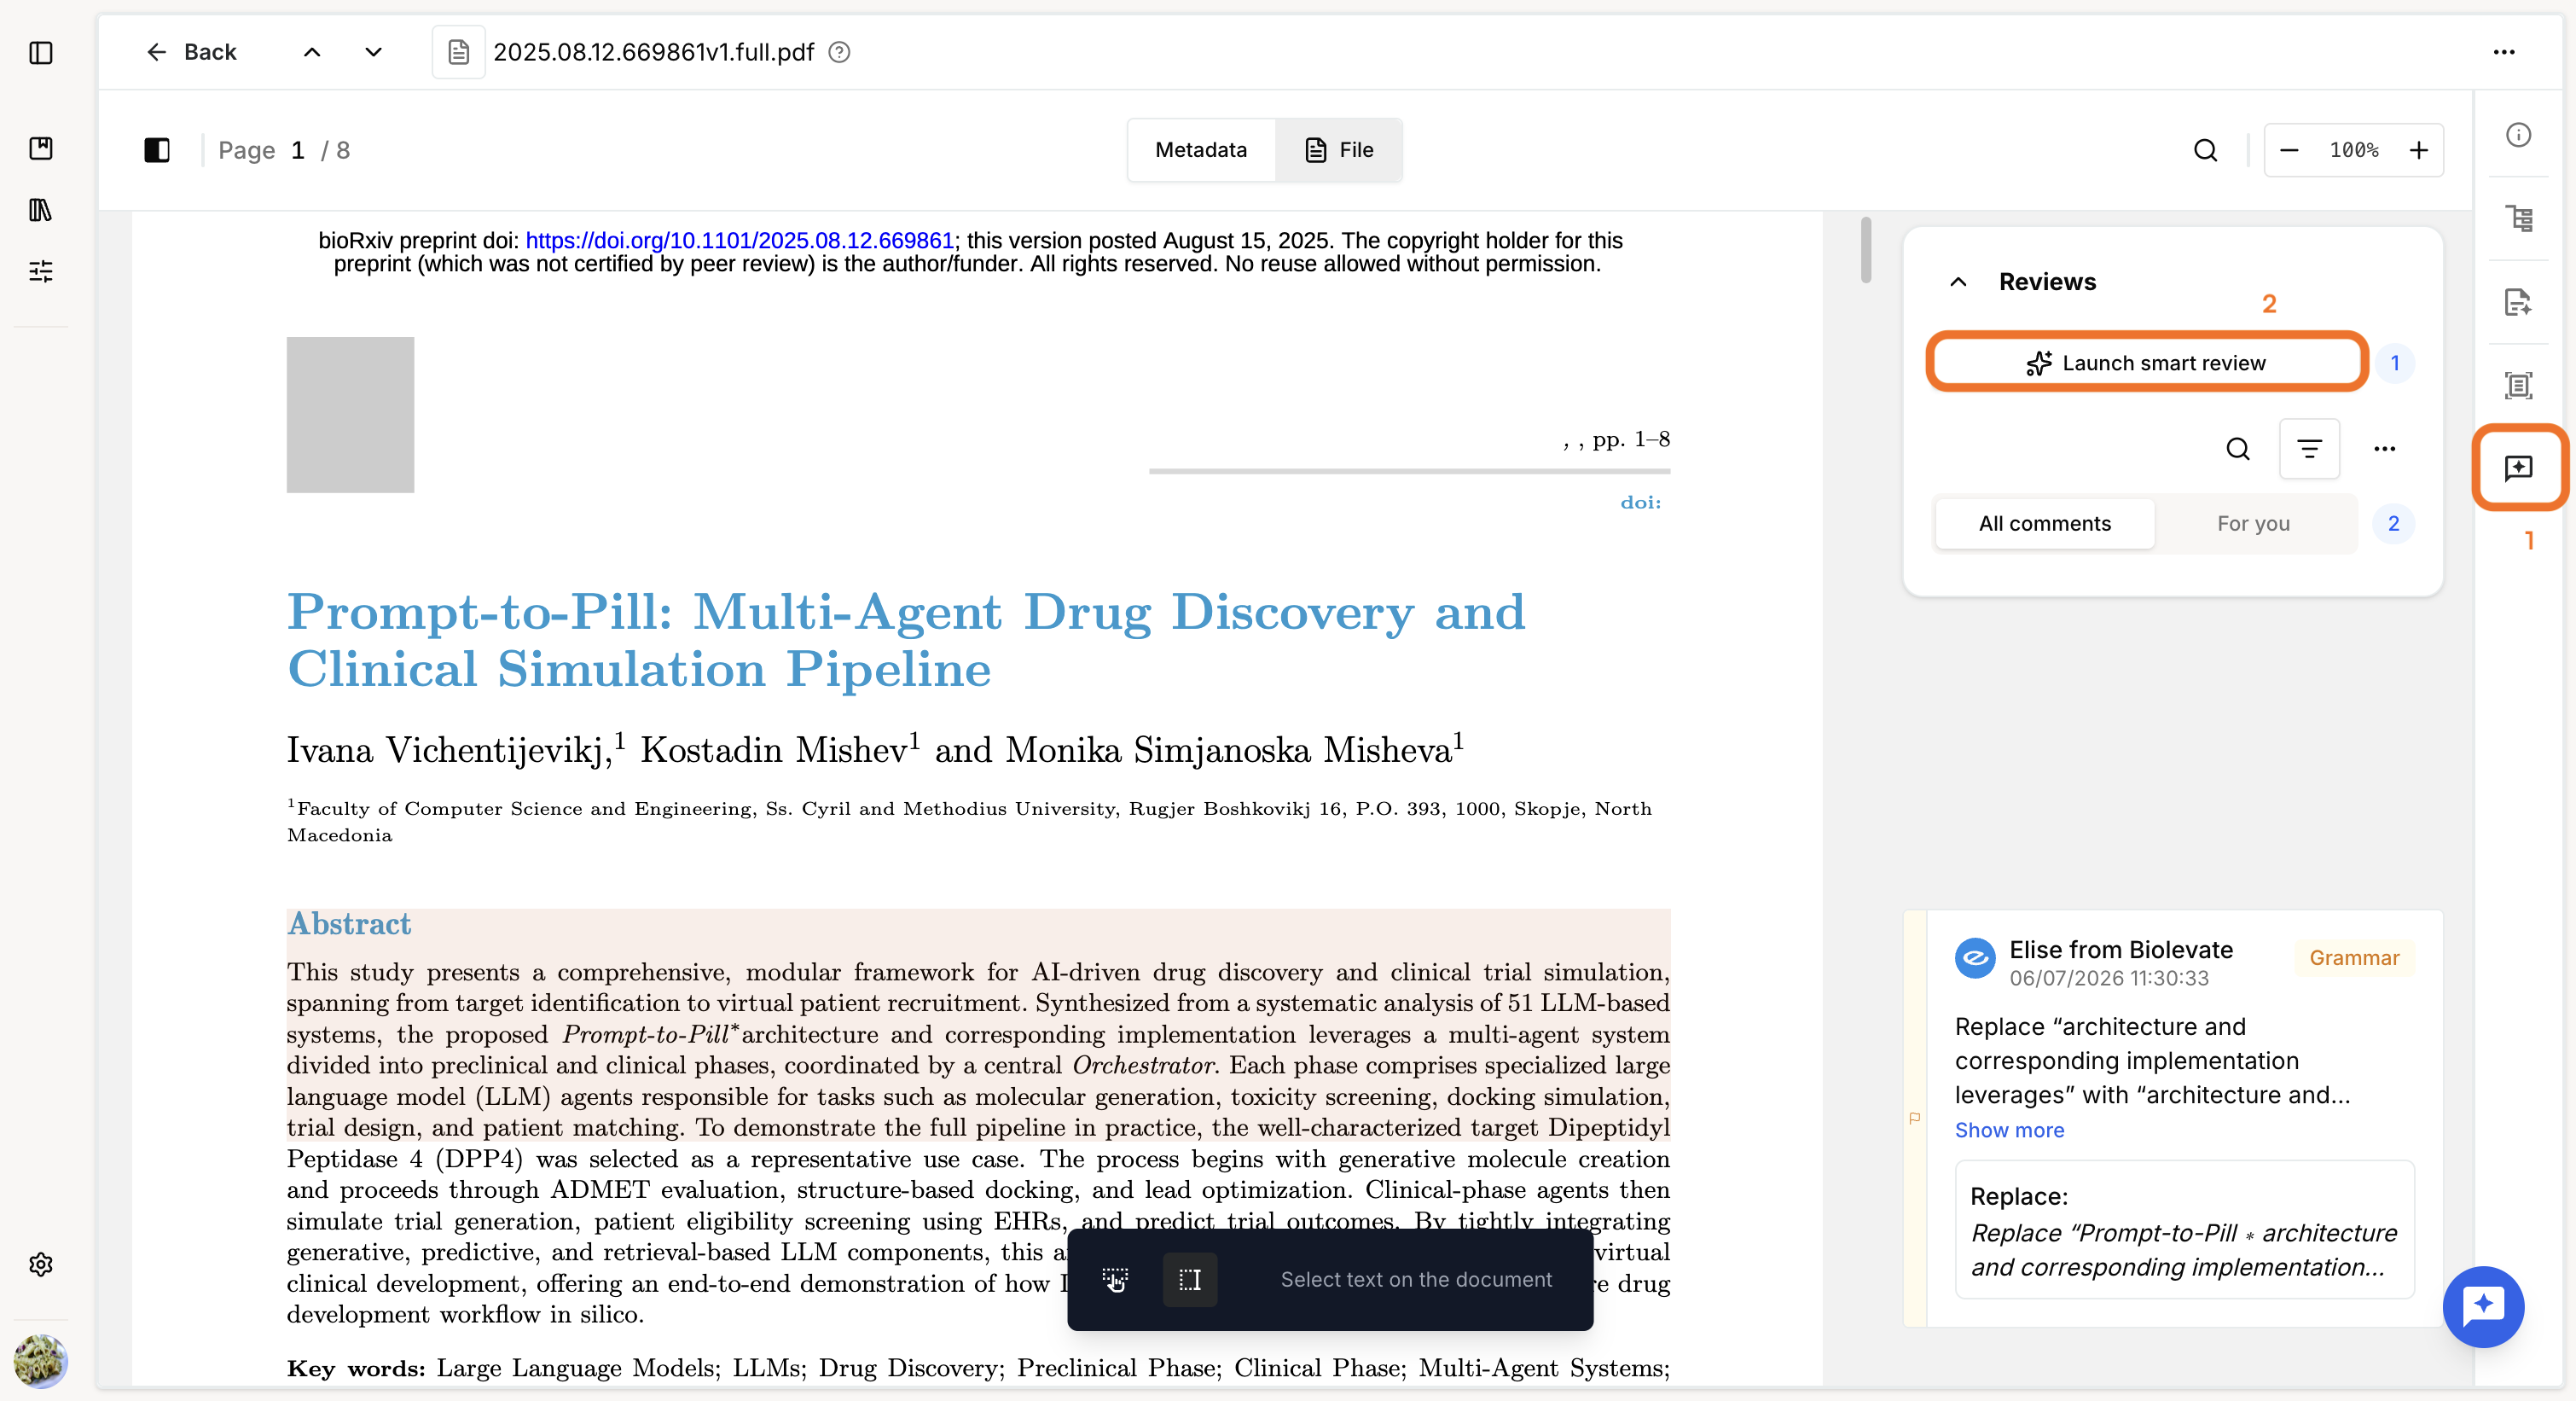Click the document file icon next to filename
The height and width of the screenshot is (1401, 2576).
458,52
